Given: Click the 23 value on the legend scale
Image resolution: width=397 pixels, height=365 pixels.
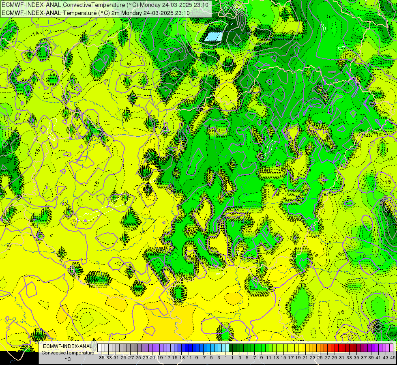Looking at the screenshot, I should (312, 358).
